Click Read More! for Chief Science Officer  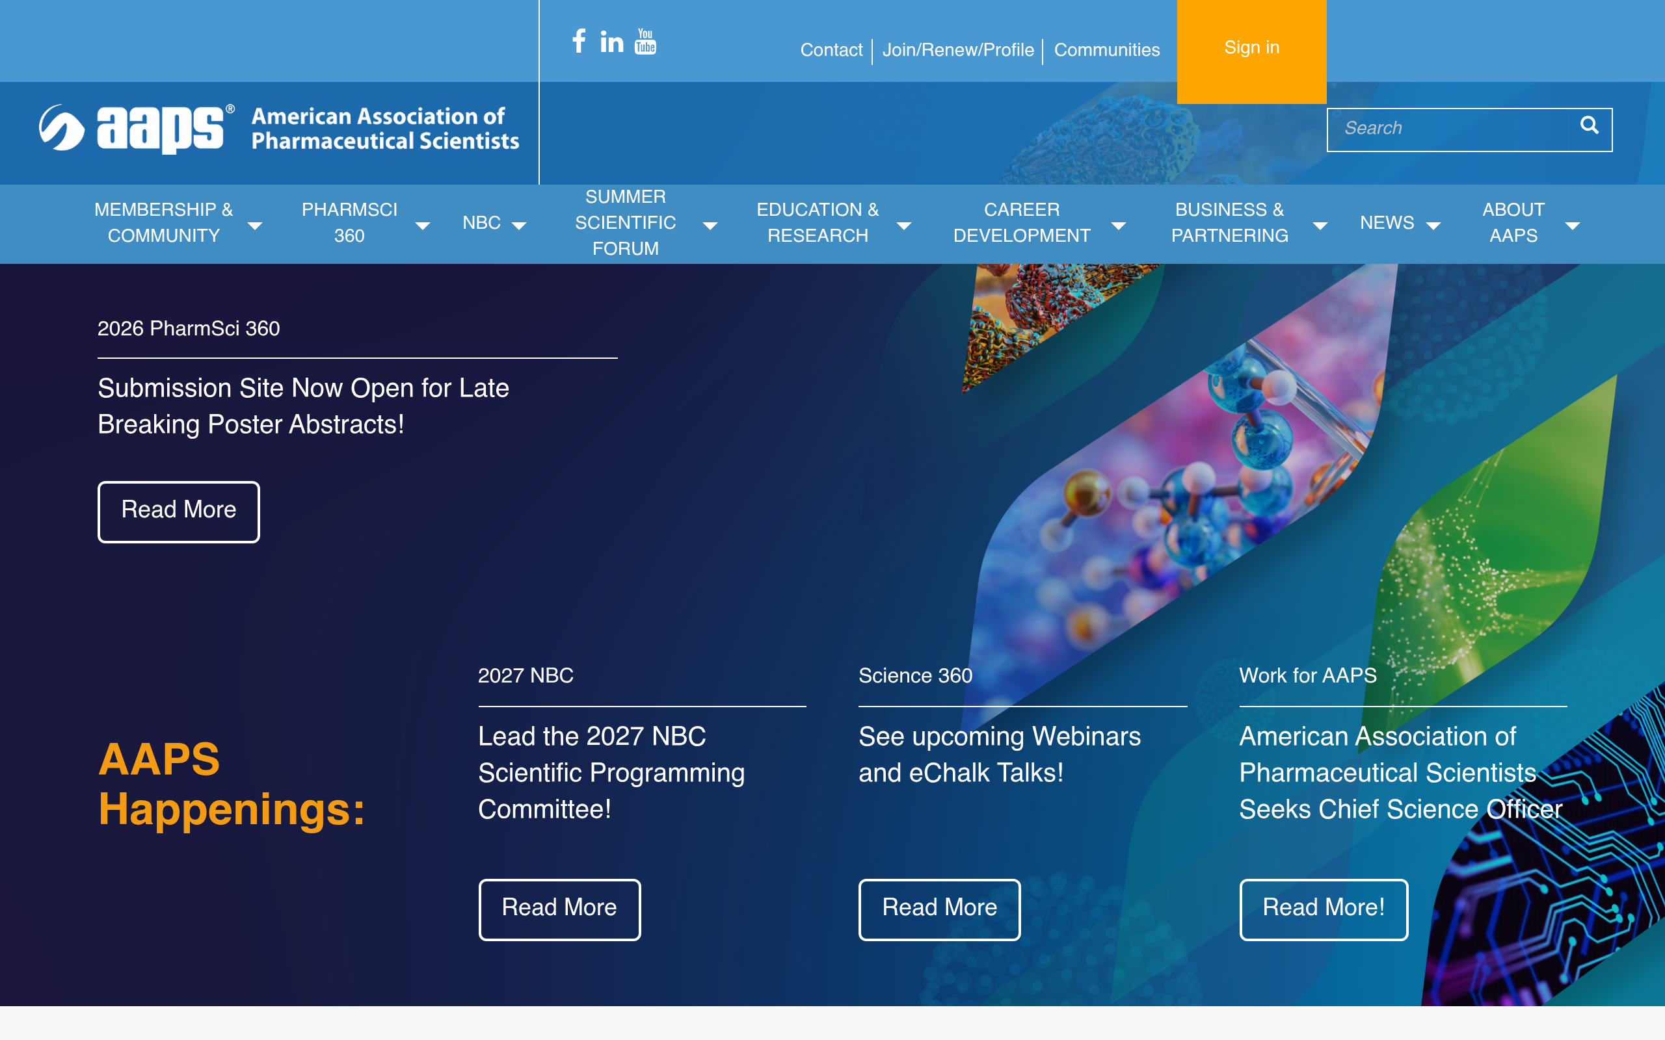point(1324,909)
